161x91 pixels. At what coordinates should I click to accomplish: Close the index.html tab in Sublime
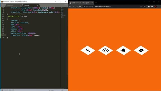20,5
